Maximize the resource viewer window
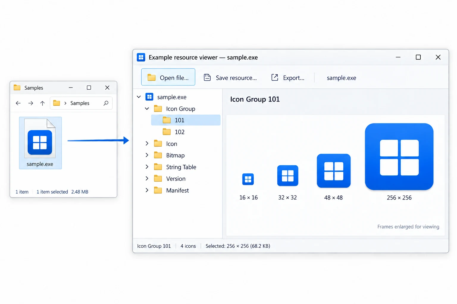Viewport: 457px width, 304px height. pyautogui.click(x=418, y=57)
